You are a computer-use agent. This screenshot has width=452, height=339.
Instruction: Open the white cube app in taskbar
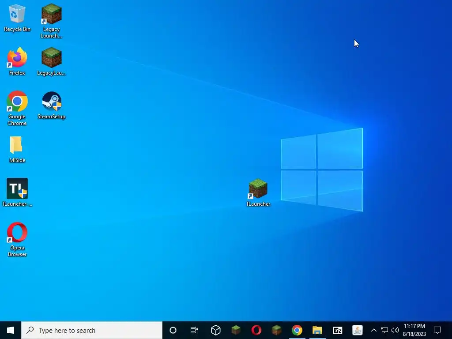[x=215, y=330]
